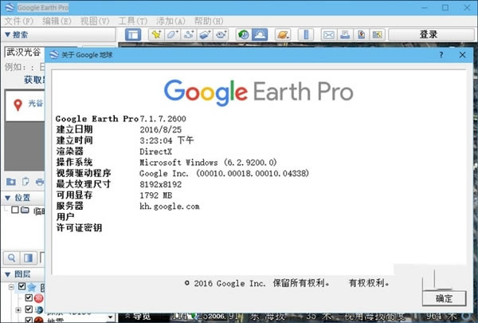
Task: Click the red circular layer icon
Action: click(x=39, y=298)
